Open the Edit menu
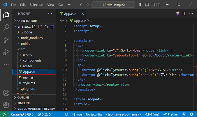Viewport: 197px width, 117px height. pyautogui.click(x=23, y=5)
